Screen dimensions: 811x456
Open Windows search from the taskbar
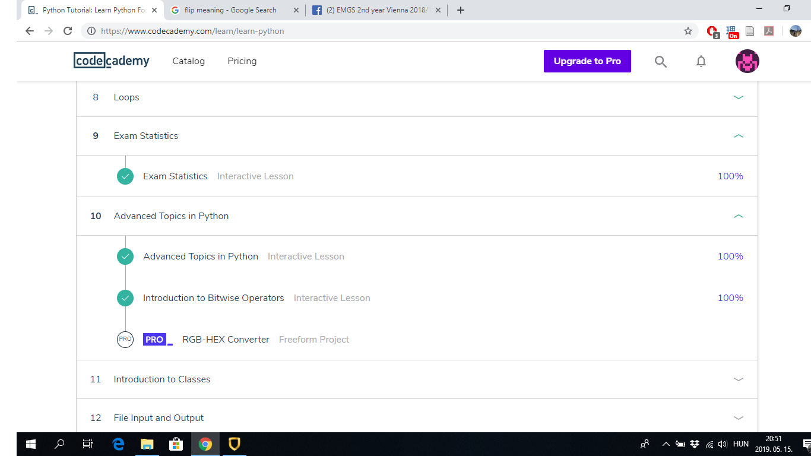point(59,444)
